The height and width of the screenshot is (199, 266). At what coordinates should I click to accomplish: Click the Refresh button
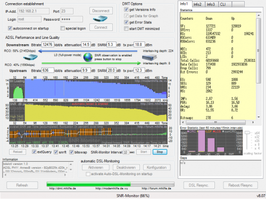click(x=22, y=185)
